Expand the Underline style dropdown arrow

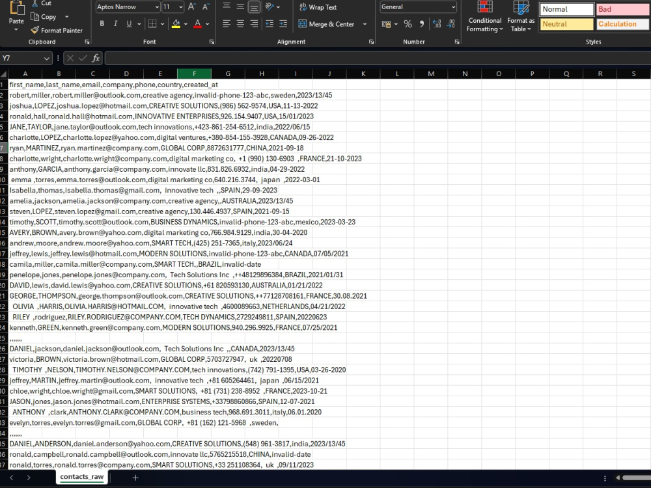point(139,24)
